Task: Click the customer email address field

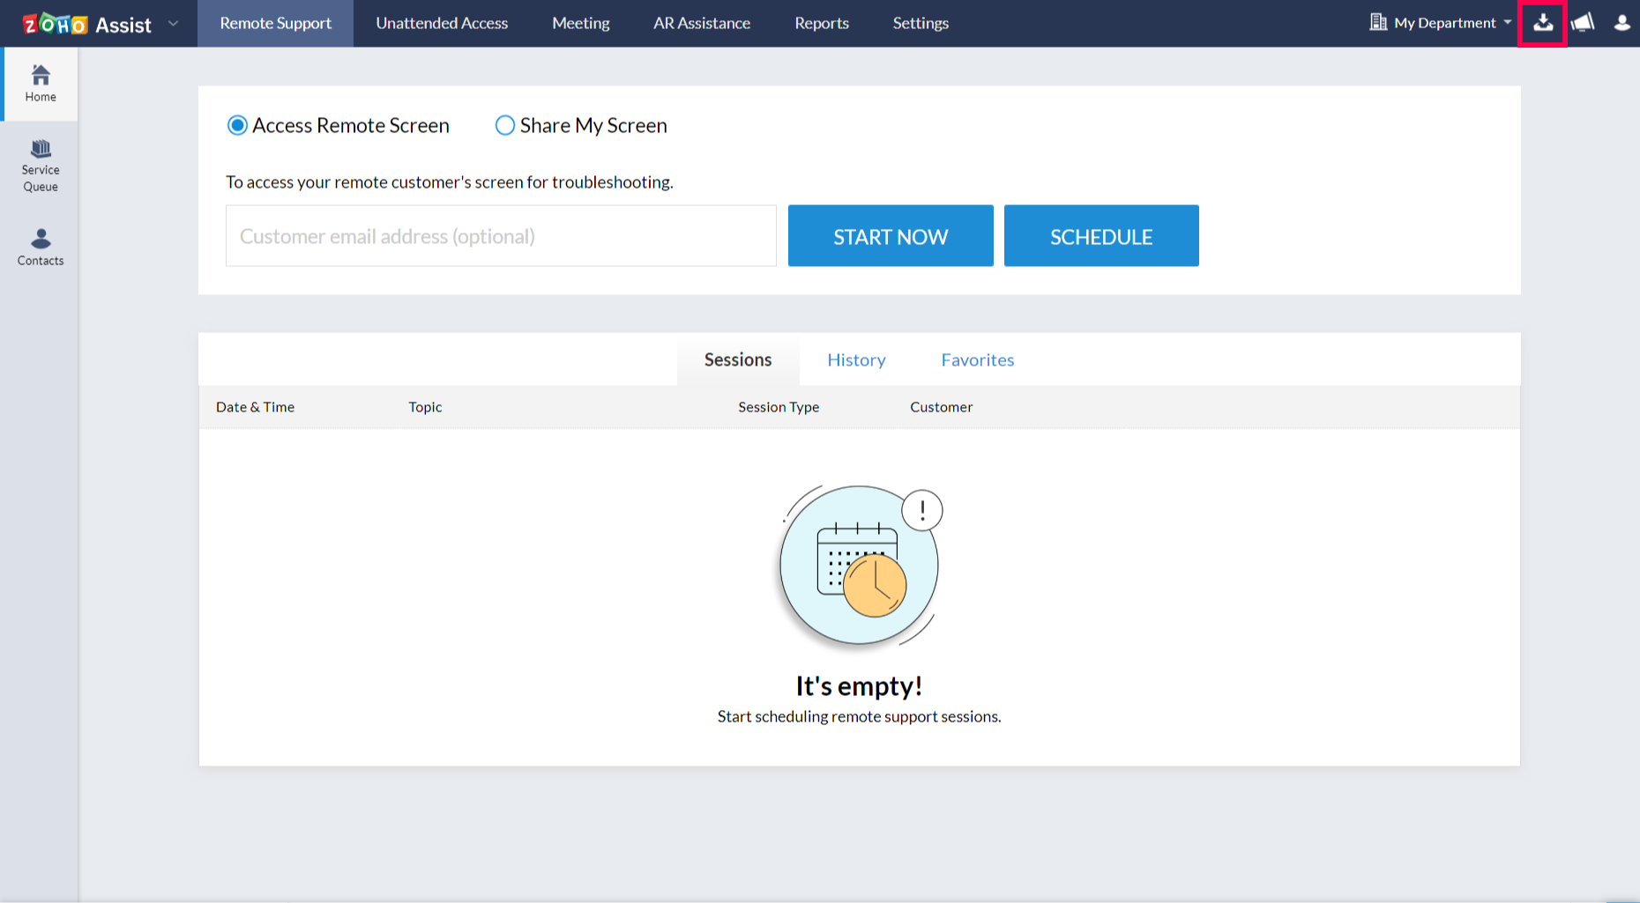Action: pyautogui.click(x=500, y=235)
